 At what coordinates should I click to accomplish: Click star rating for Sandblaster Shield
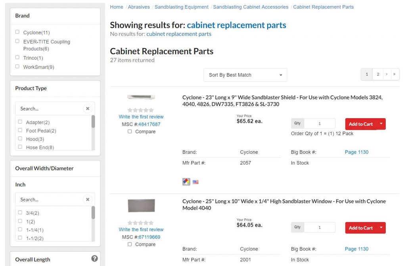(141, 110)
